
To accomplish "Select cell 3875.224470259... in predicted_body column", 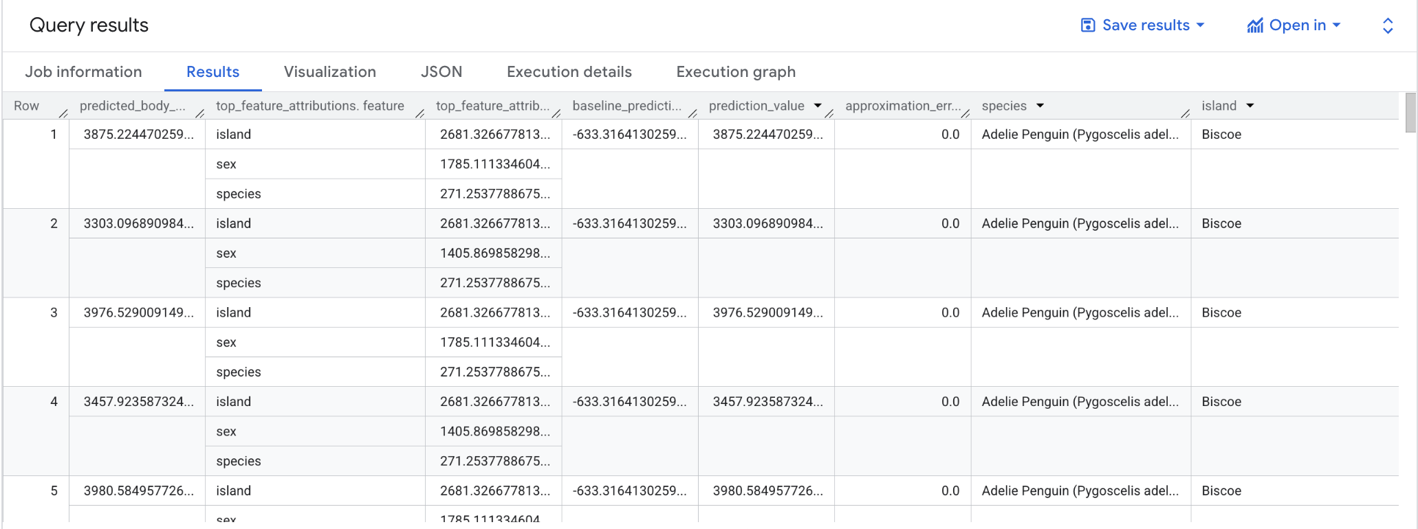I will pyautogui.click(x=139, y=135).
